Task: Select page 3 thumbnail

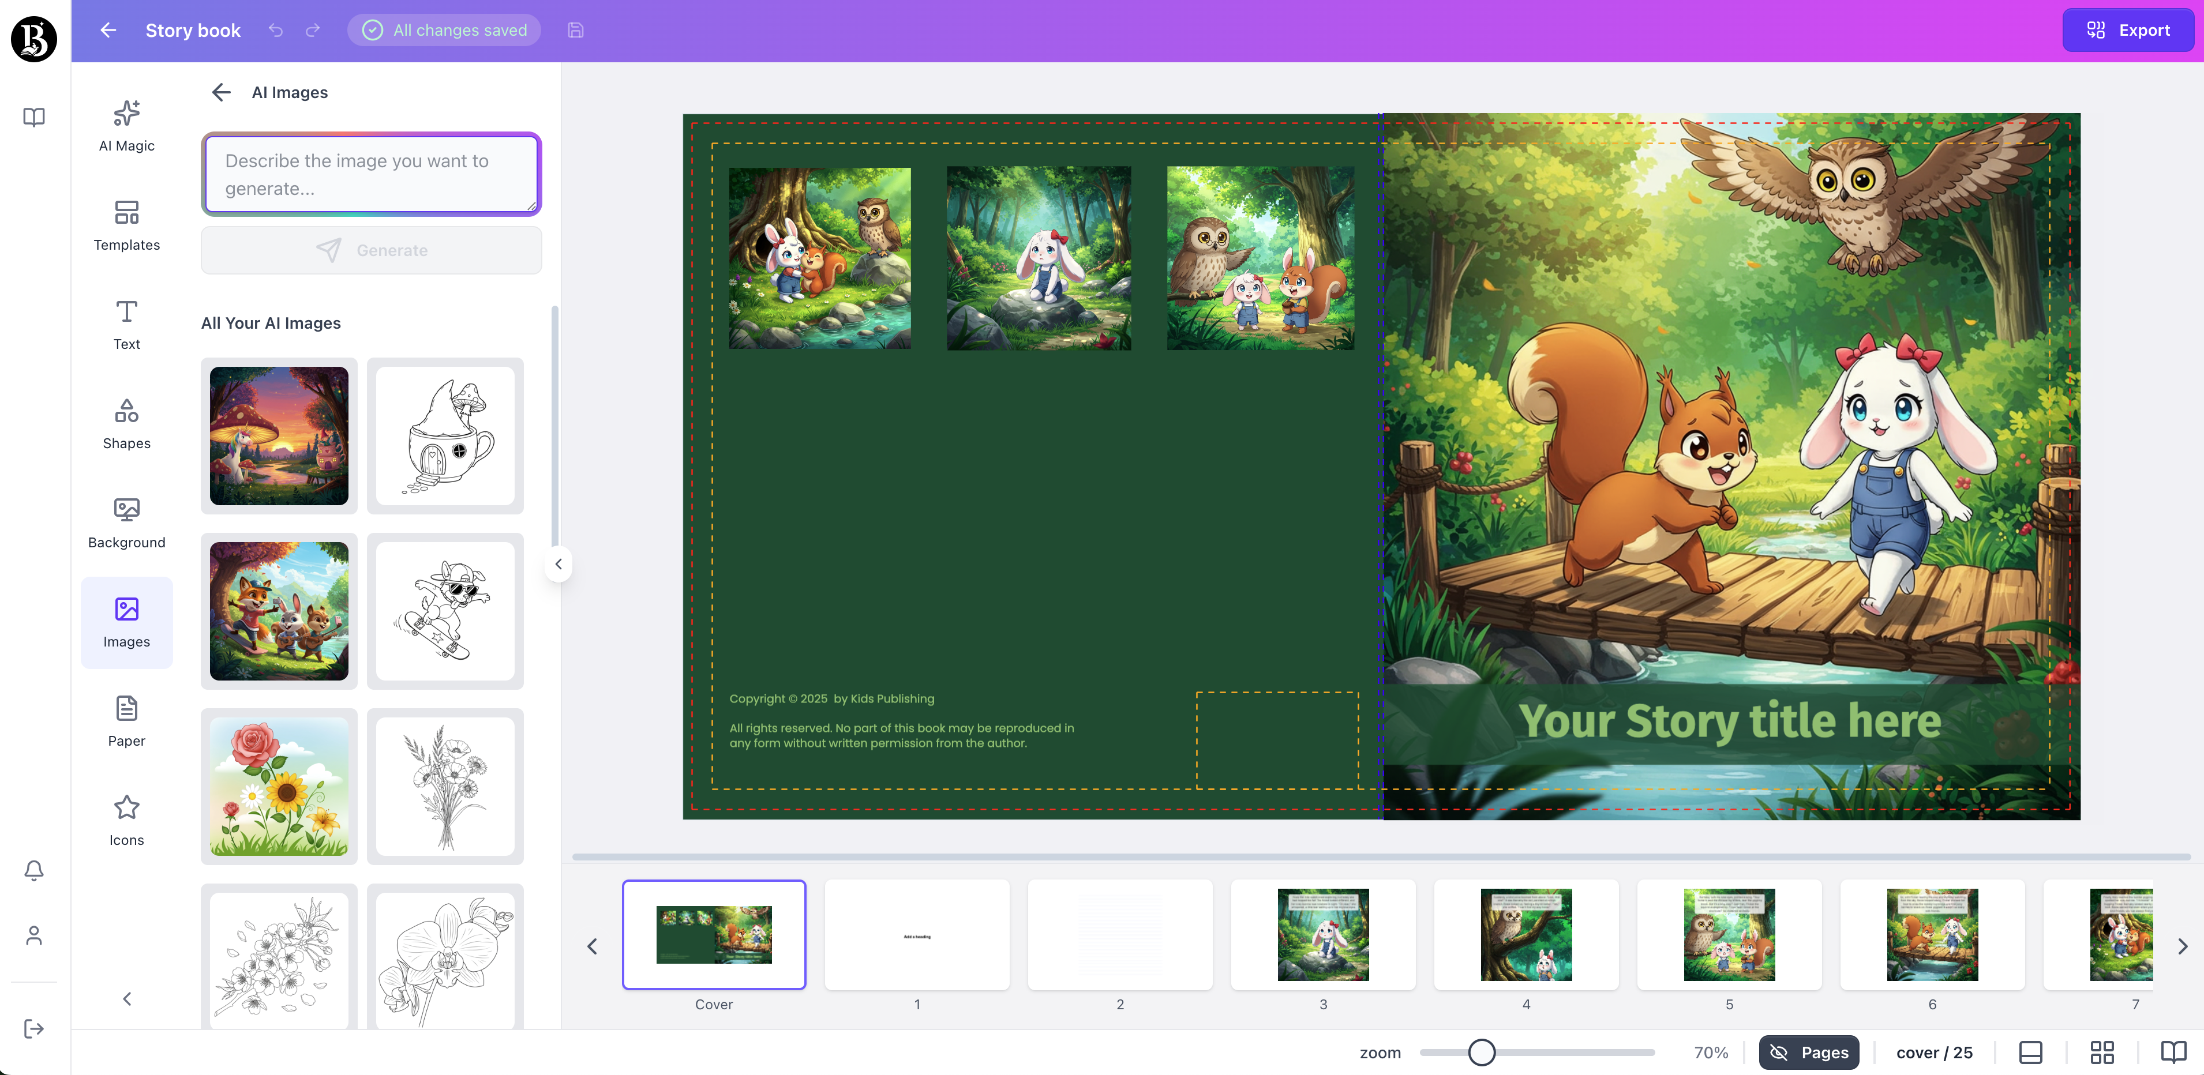Action: 1323,935
